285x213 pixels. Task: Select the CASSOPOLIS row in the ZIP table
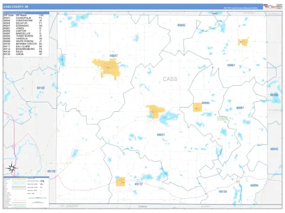[x=23, y=18]
